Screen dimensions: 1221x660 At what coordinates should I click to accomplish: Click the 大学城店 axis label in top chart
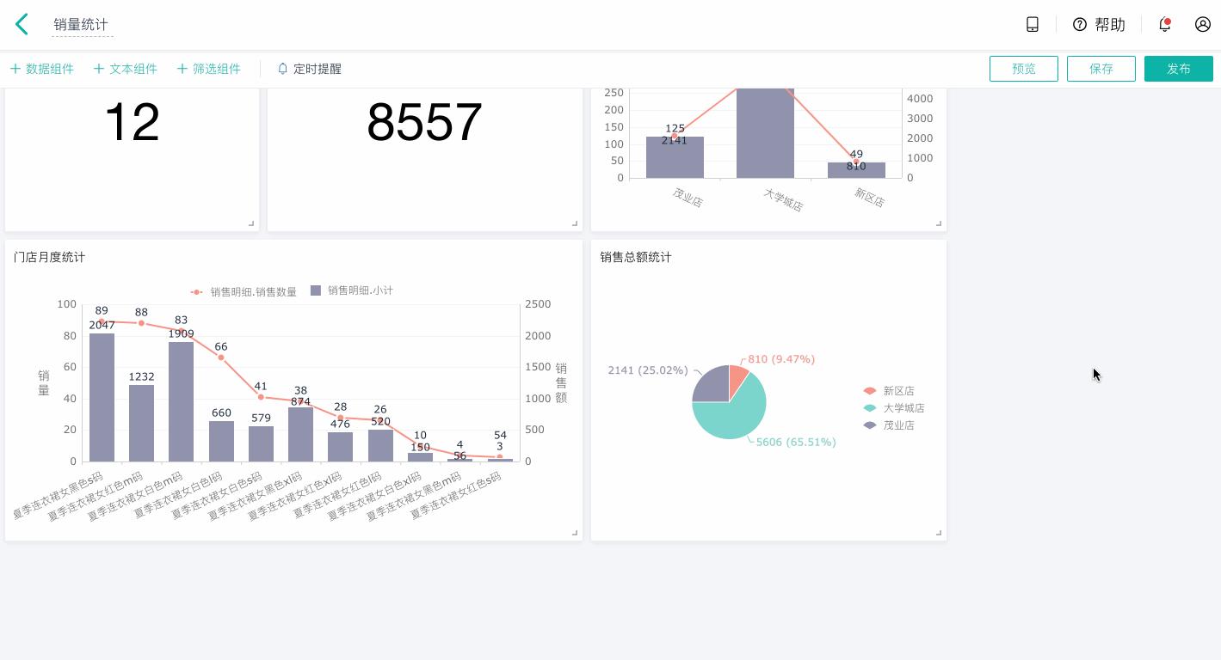click(x=783, y=200)
